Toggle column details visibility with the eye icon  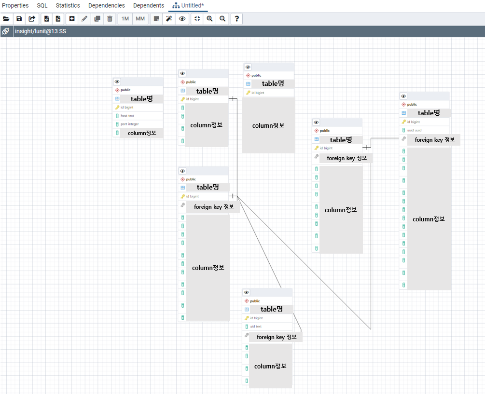[x=182, y=18]
